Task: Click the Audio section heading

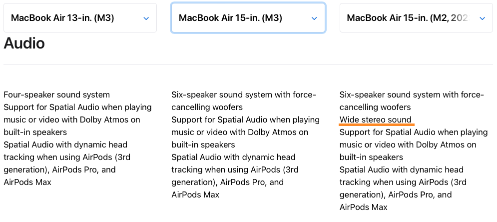Action: pyautogui.click(x=24, y=43)
